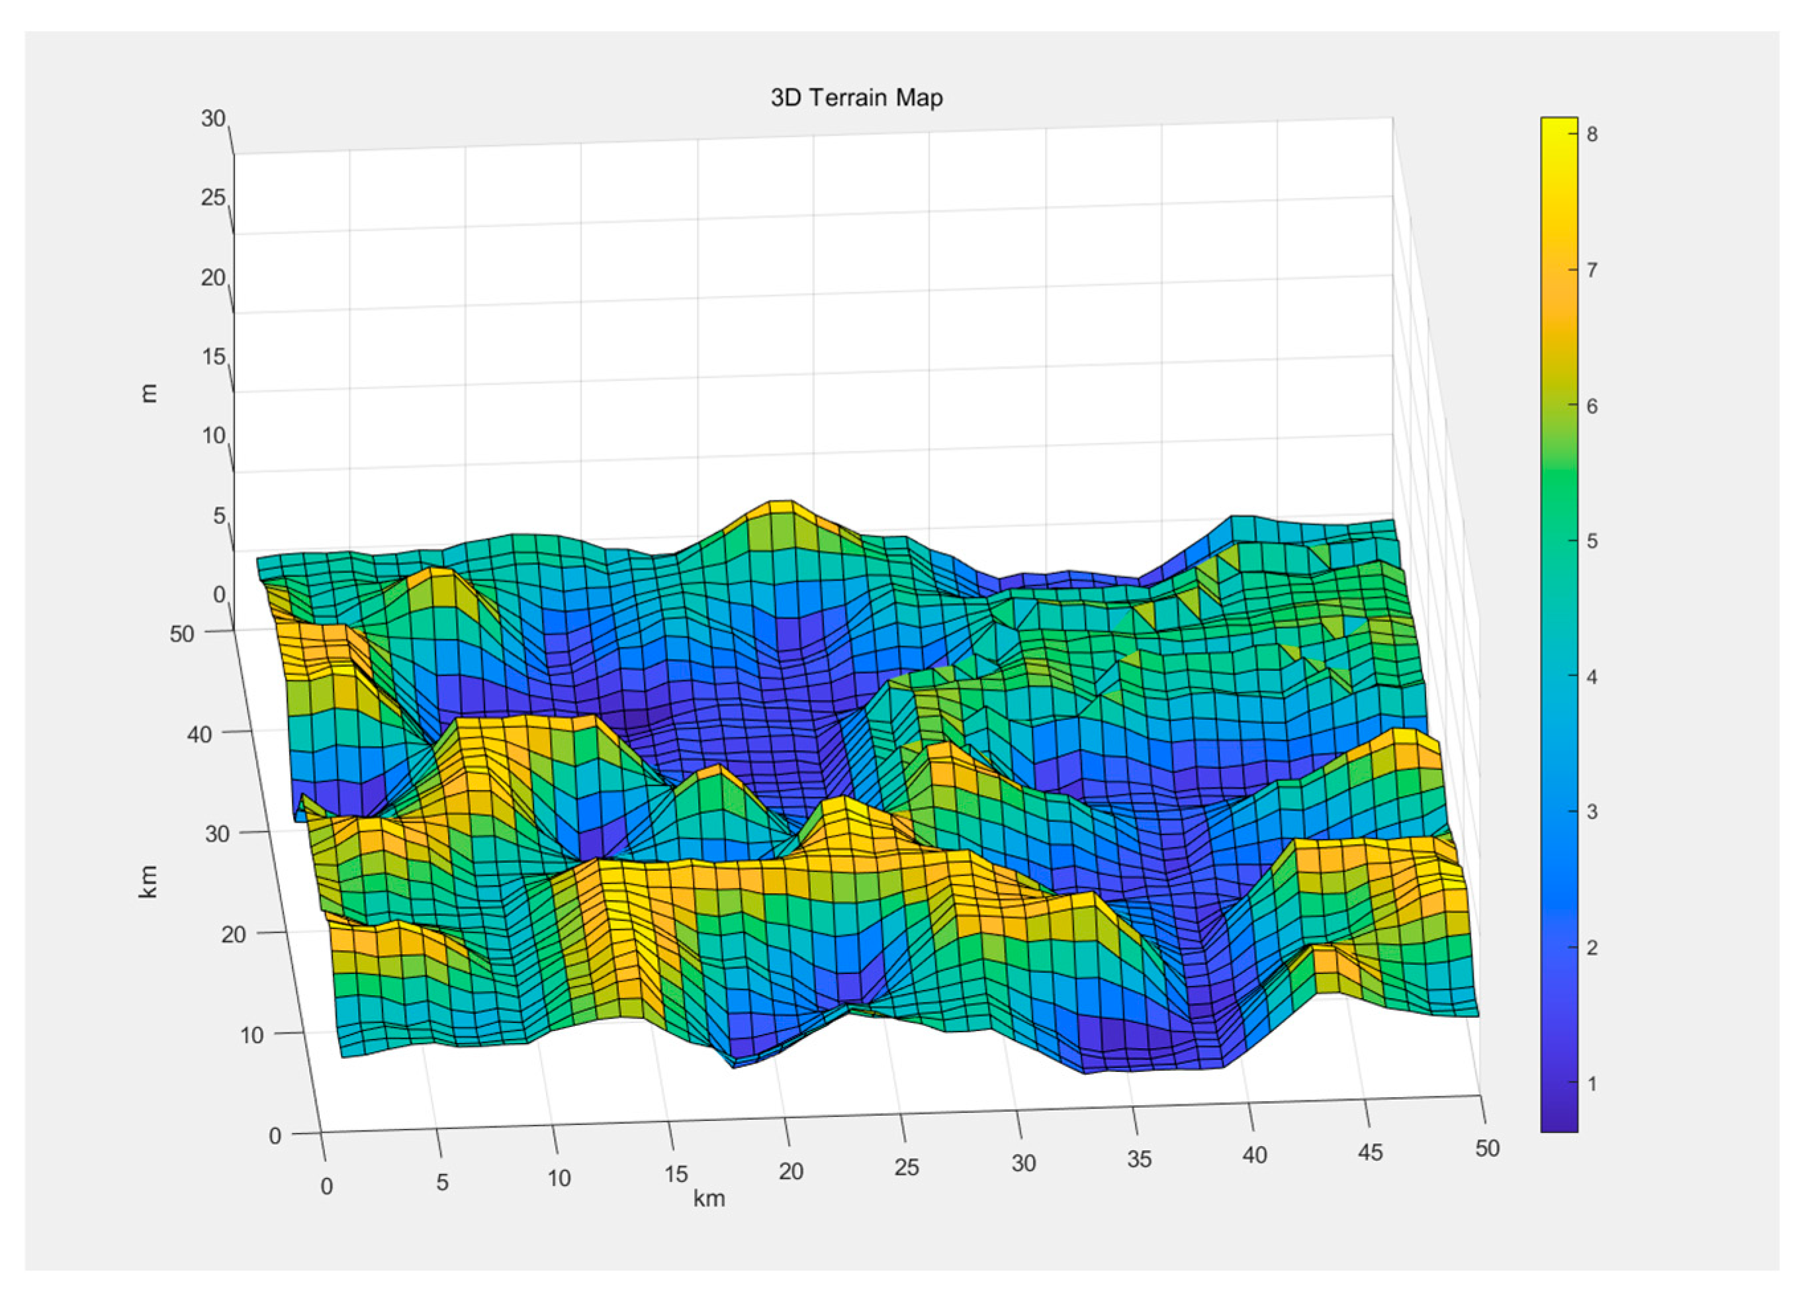Click the bottom horizontal axis label "km"

[709, 1198]
